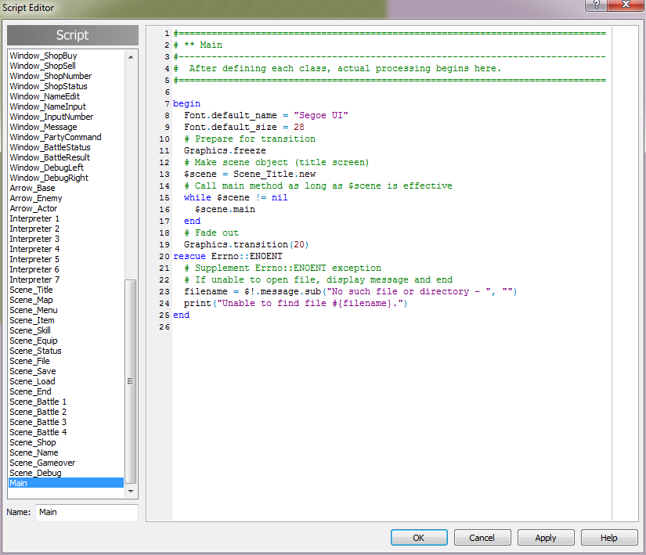This screenshot has height=555, width=646.
Task: Open Help with the Help button
Action: [608, 537]
